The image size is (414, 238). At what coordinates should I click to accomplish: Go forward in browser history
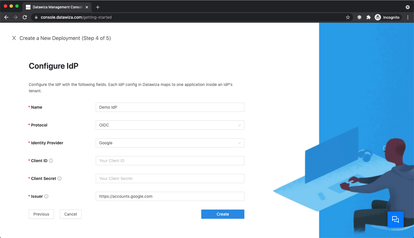pyautogui.click(x=16, y=17)
